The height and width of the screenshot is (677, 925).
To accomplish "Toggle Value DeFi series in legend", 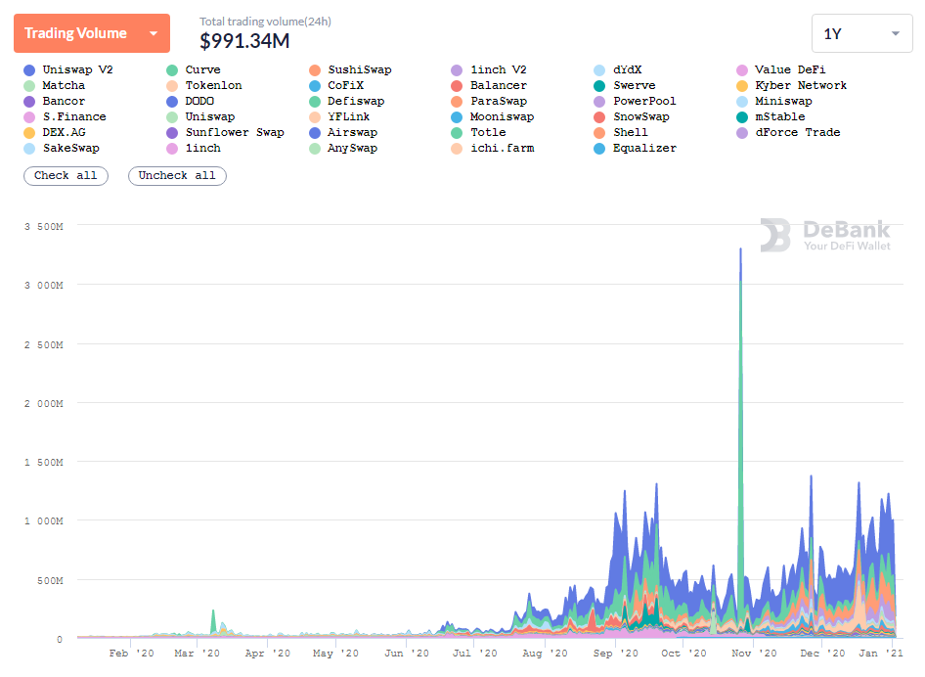I will (781, 69).
